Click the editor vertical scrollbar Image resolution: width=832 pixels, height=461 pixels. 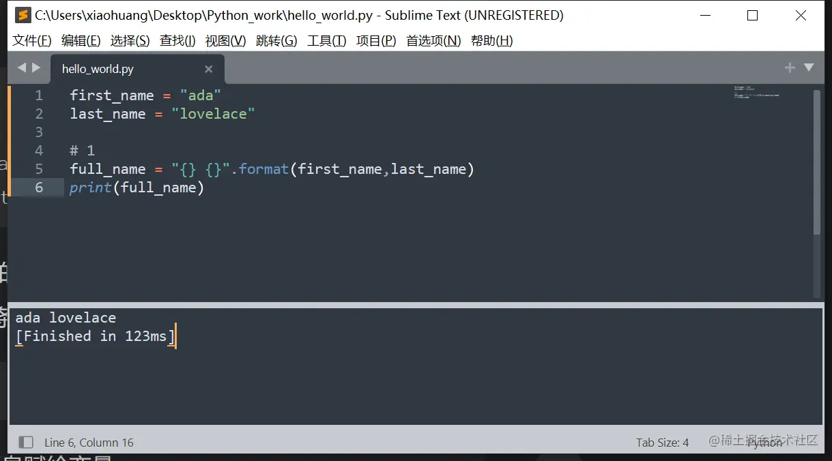817,162
